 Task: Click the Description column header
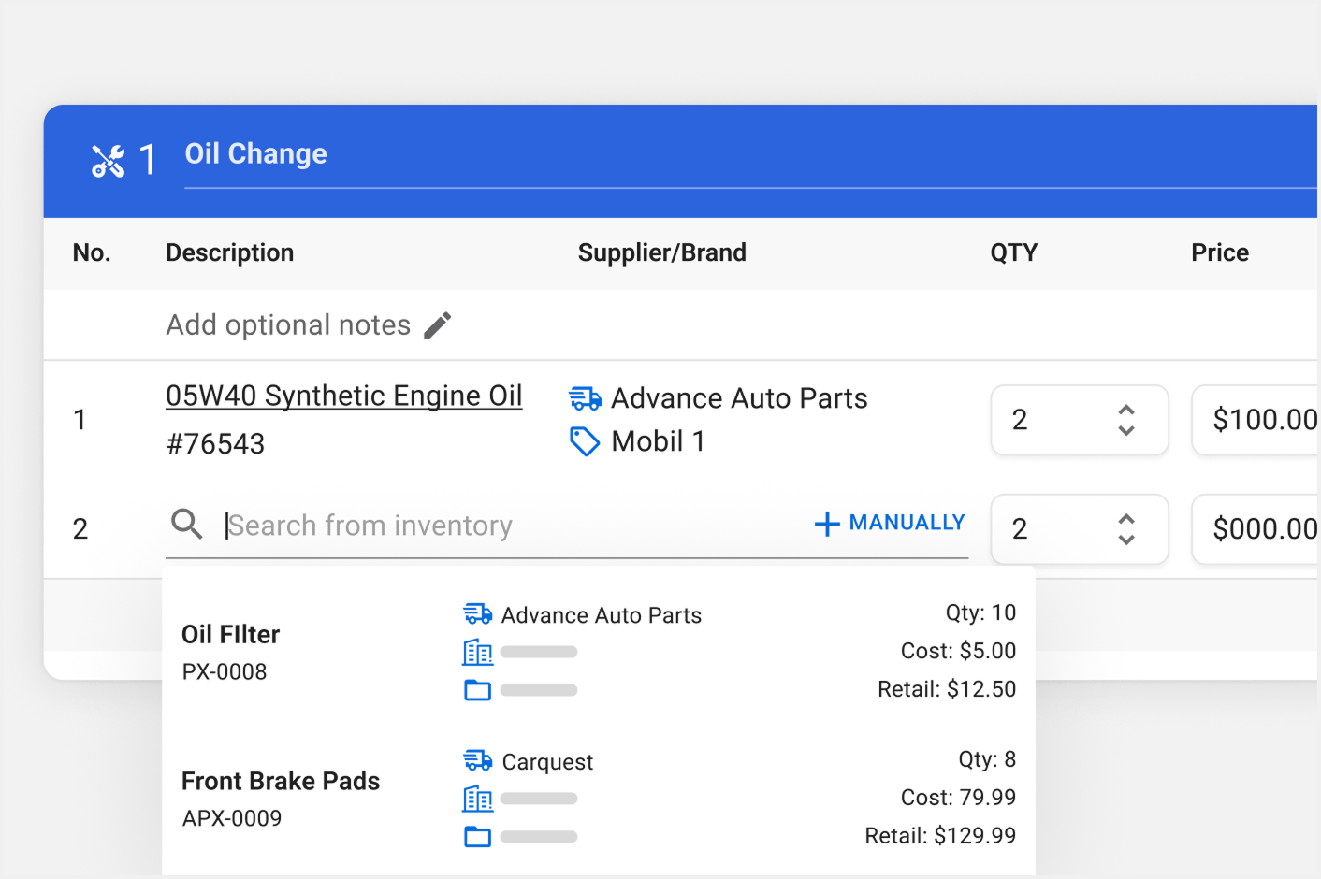(230, 252)
